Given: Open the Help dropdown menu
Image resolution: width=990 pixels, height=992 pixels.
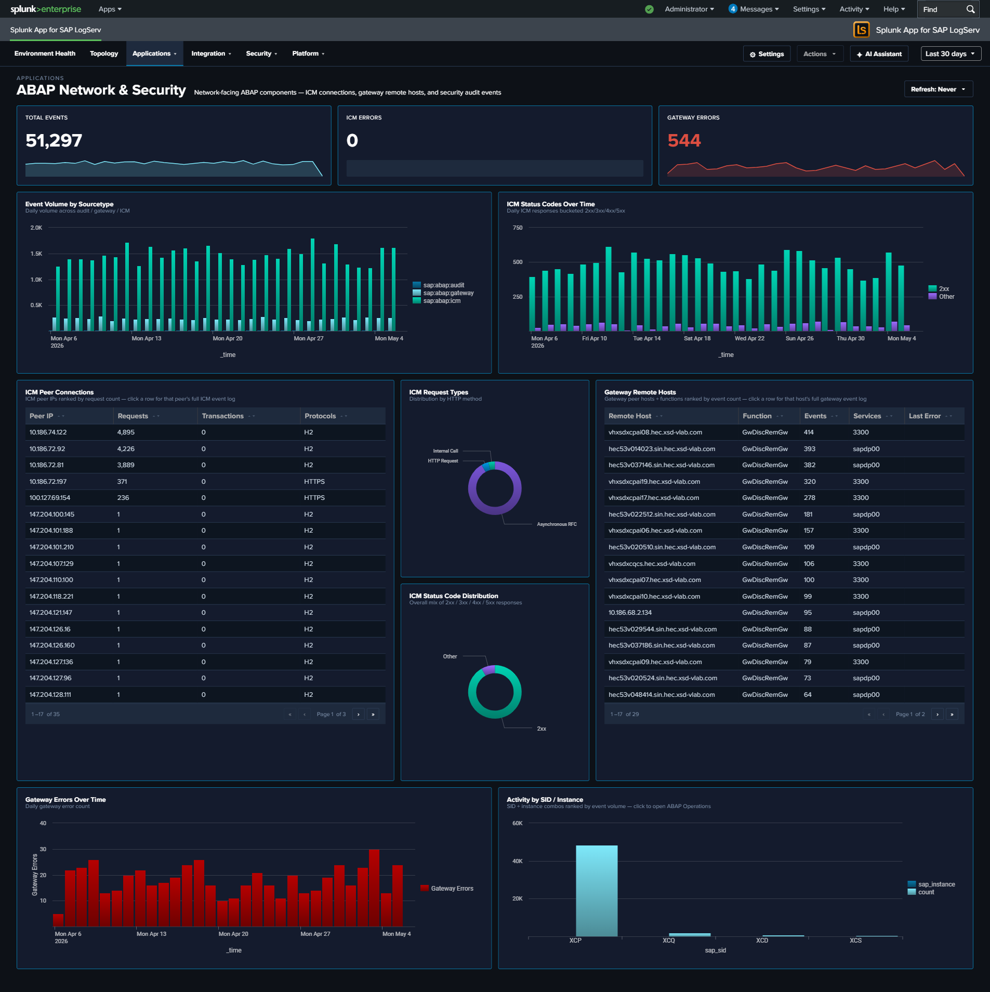Looking at the screenshot, I should (894, 9).
